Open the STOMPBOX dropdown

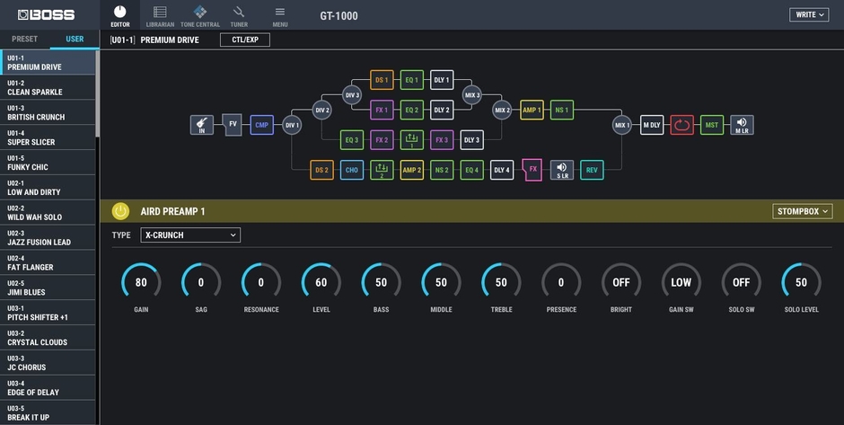pyautogui.click(x=802, y=211)
